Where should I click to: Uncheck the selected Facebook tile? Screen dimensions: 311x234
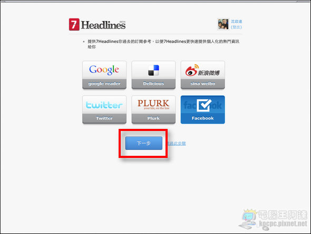203,109
